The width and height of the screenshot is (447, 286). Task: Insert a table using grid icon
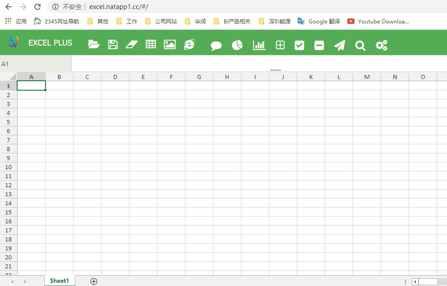151,44
